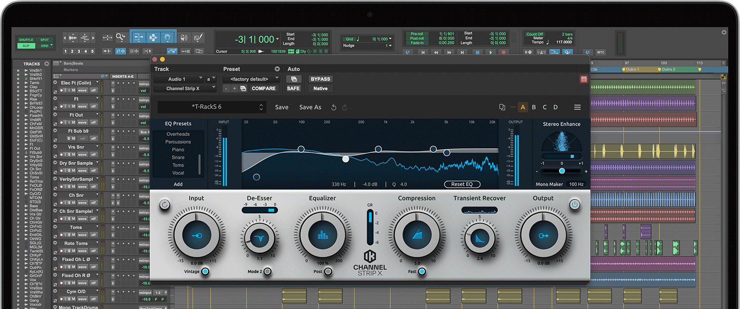The height and width of the screenshot is (309, 740).
Task: Enable De-Esser Mode 2
Action: (x=267, y=272)
